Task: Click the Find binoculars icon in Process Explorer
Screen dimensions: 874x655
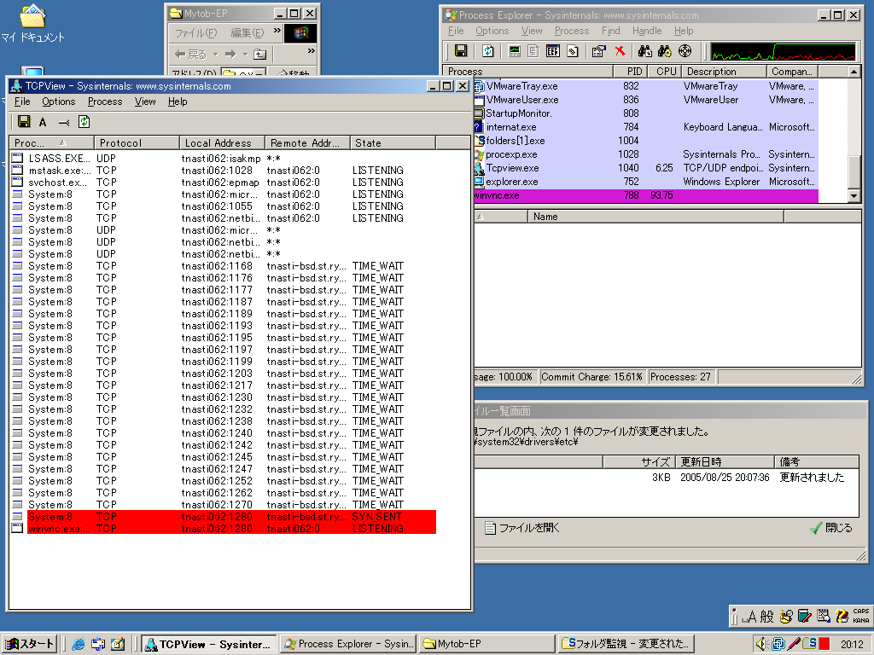Action: tap(645, 51)
